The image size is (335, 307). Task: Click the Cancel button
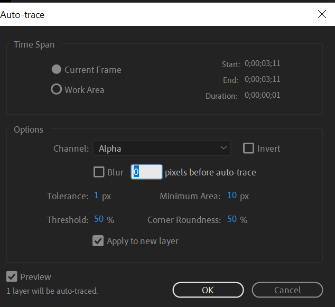tap(287, 290)
